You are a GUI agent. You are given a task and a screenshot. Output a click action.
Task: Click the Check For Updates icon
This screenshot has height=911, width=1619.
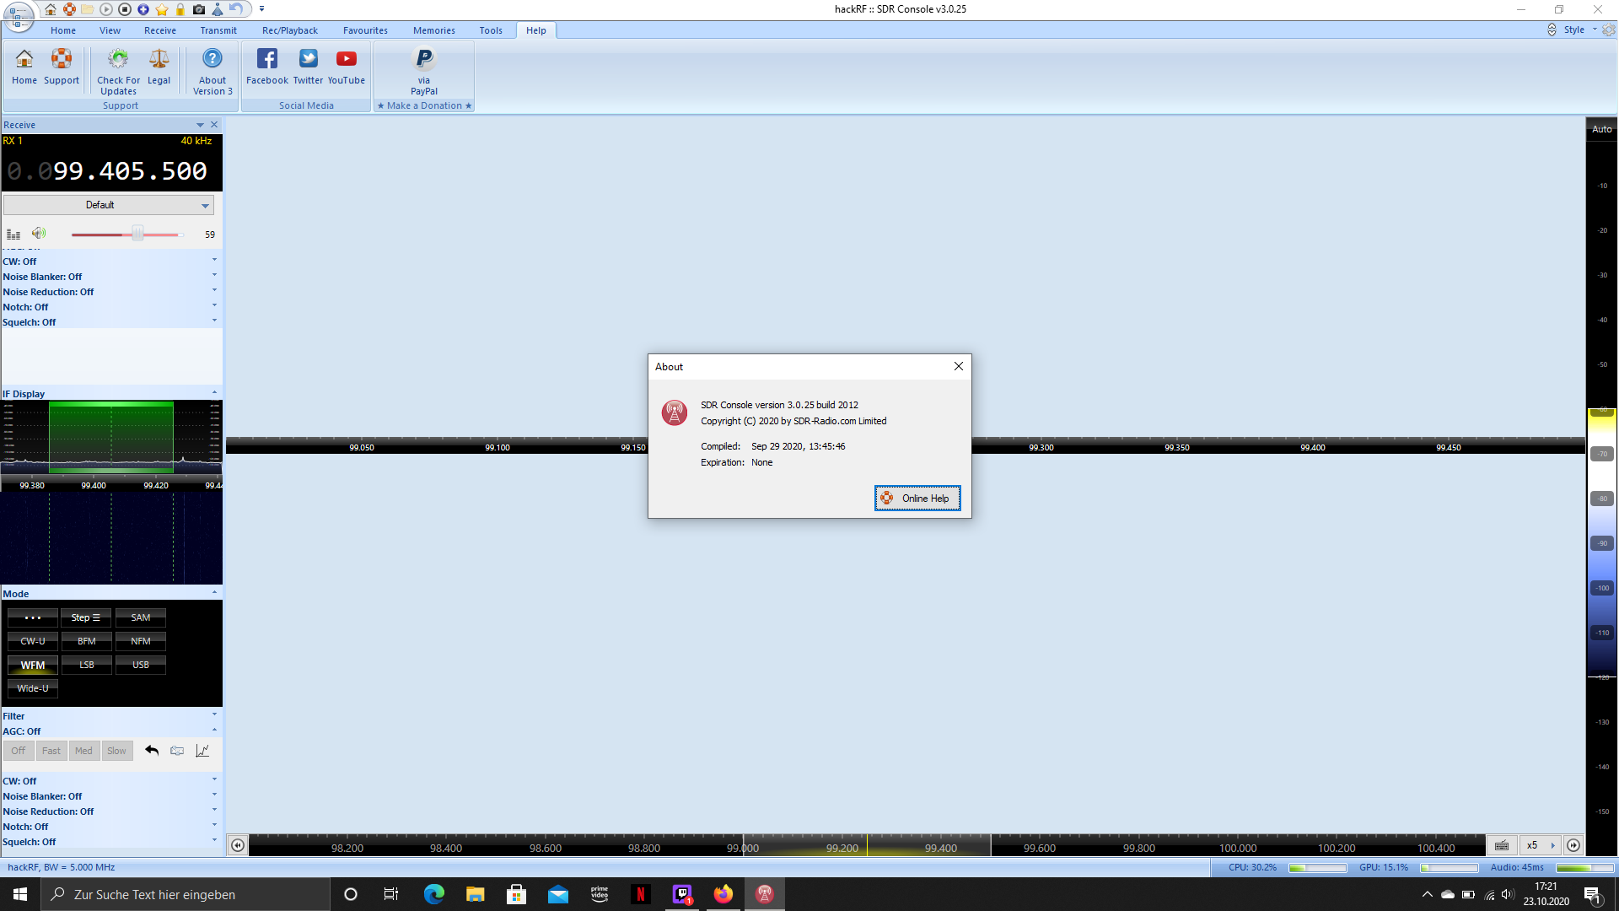[x=118, y=59]
